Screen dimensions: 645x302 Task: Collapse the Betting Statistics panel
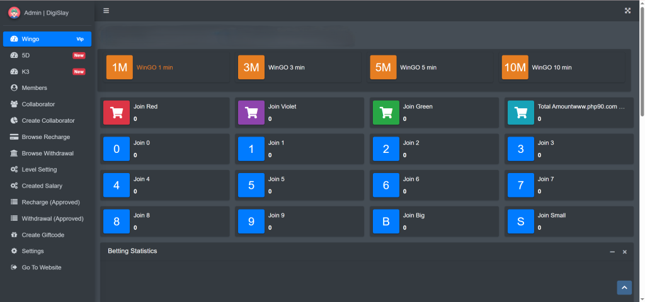(x=612, y=252)
